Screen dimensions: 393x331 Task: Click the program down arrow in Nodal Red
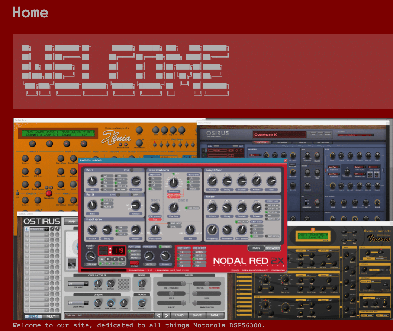coord(110,252)
